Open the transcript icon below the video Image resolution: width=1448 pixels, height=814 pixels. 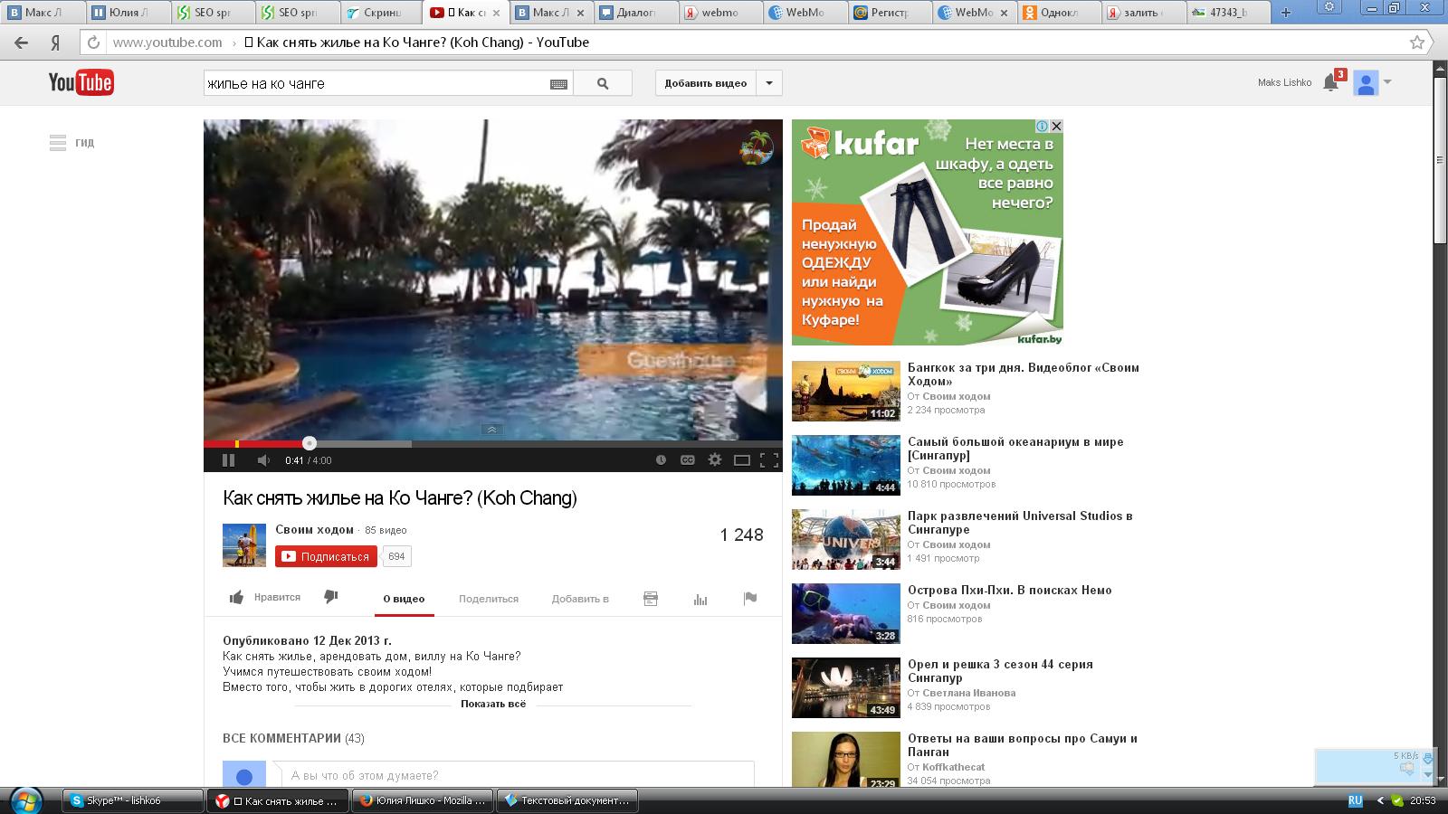tap(651, 599)
